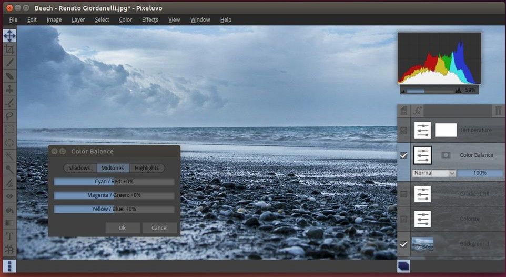
Task: Open the Select menu
Action: click(x=102, y=19)
